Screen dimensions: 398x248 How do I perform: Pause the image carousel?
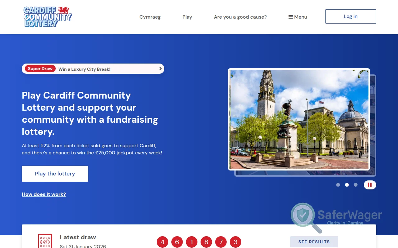click(370, 184)
